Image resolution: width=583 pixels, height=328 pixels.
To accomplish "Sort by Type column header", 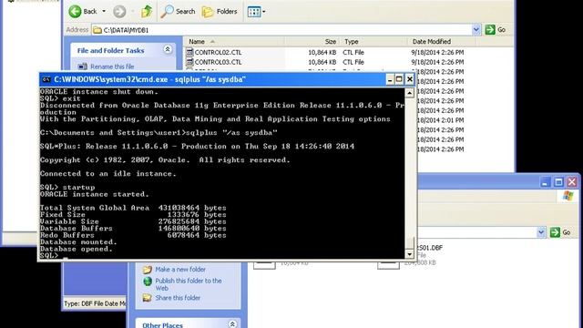I will [x=373, y=42].
